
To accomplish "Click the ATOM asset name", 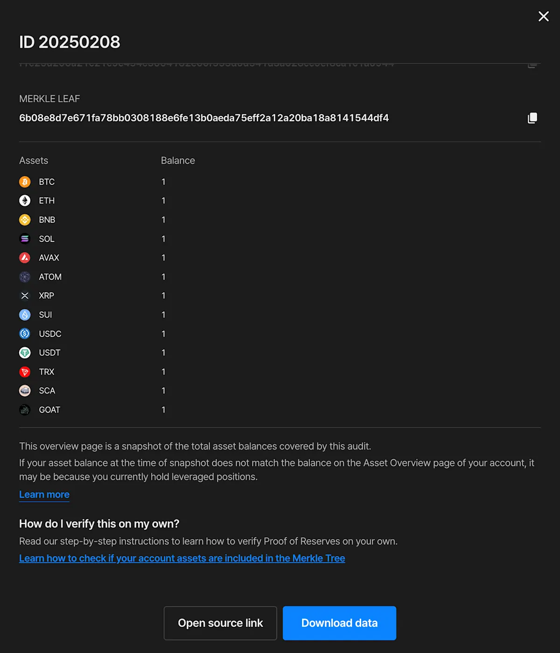I will pos(50,277).
